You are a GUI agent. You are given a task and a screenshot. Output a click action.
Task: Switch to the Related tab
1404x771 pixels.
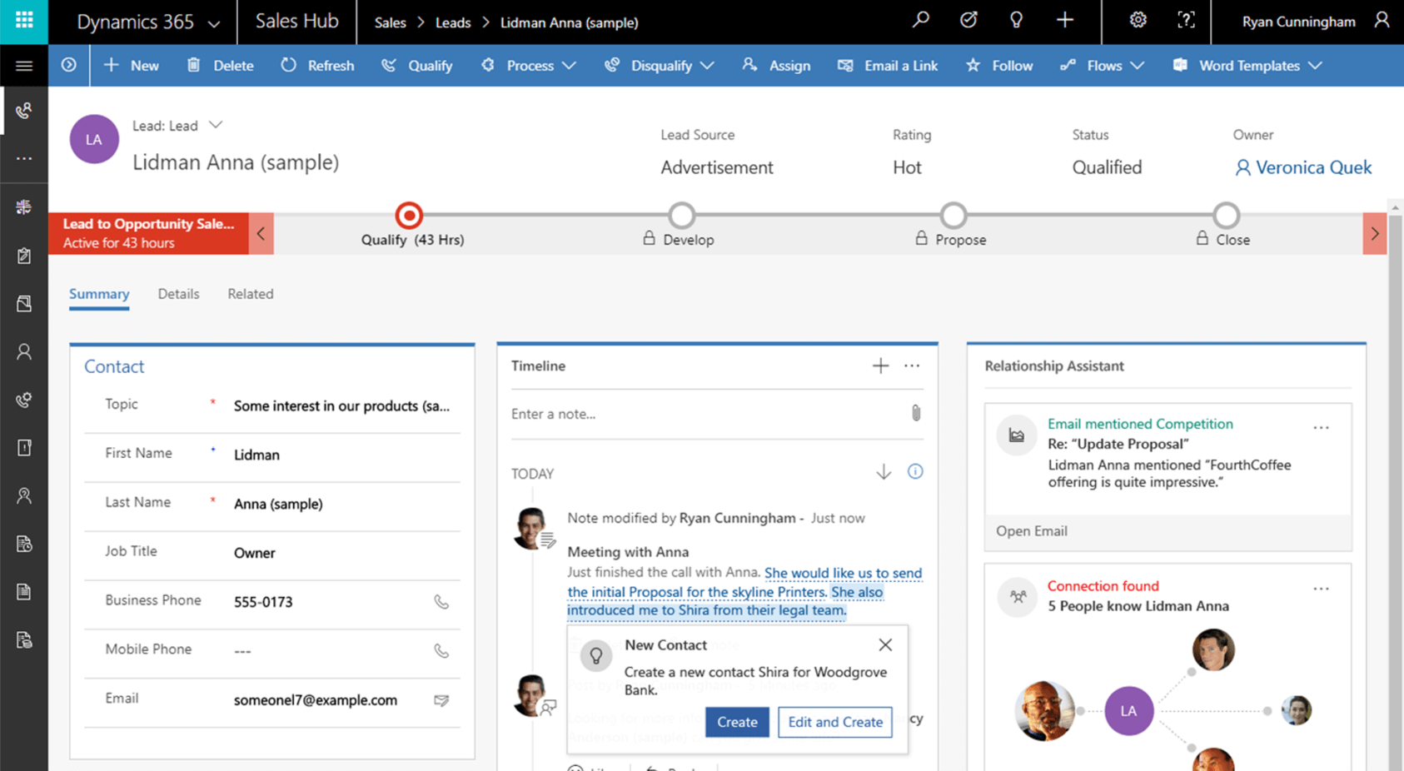pyautogui.click(x=251, y=294)
